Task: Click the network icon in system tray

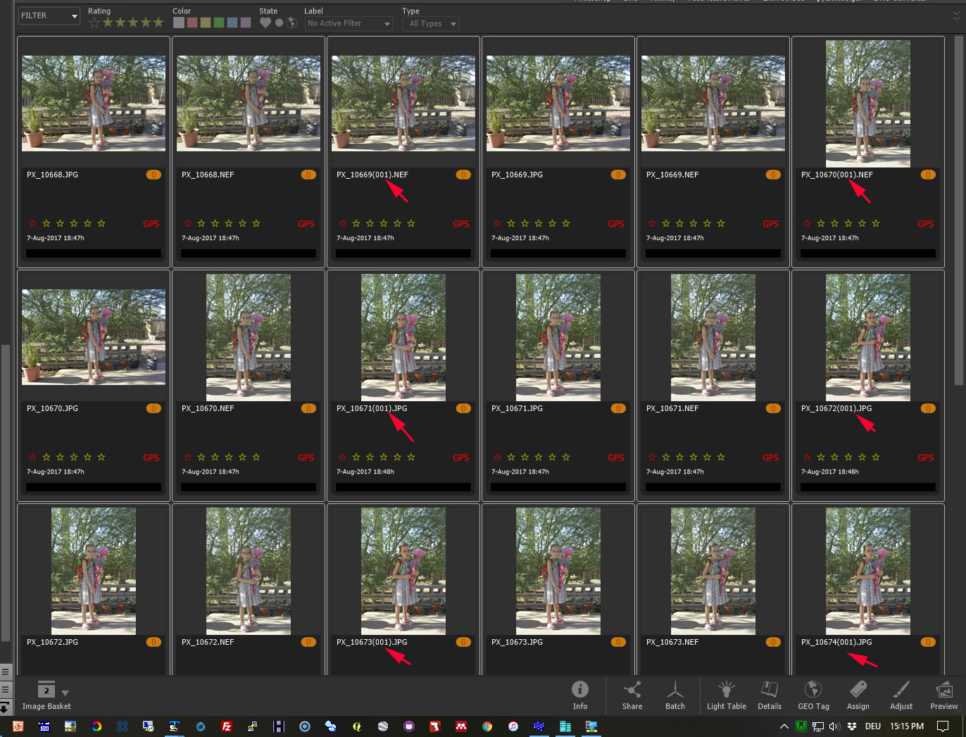Action: point(818,726)
